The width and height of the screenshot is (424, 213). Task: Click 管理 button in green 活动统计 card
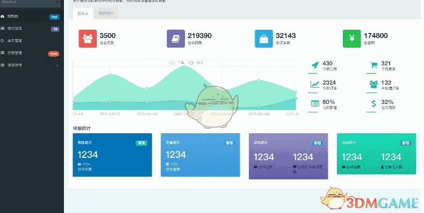(x=405, y=143)
